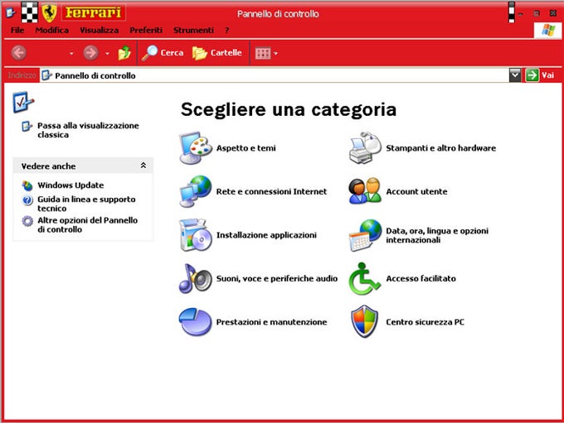Viewport: 564px width, 423px height.
Task: Click the Installazione applicazioni CD icon
Action: pos(195,235)
